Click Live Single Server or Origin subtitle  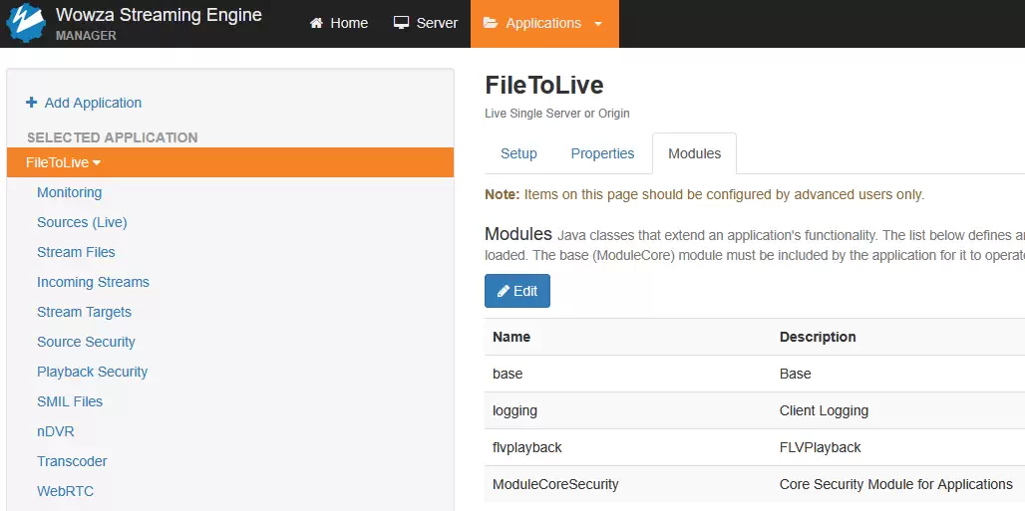point(557,114)
